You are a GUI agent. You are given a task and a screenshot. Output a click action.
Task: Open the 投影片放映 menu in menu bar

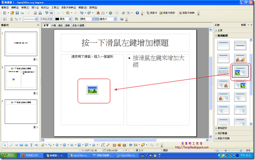point(69,8)
